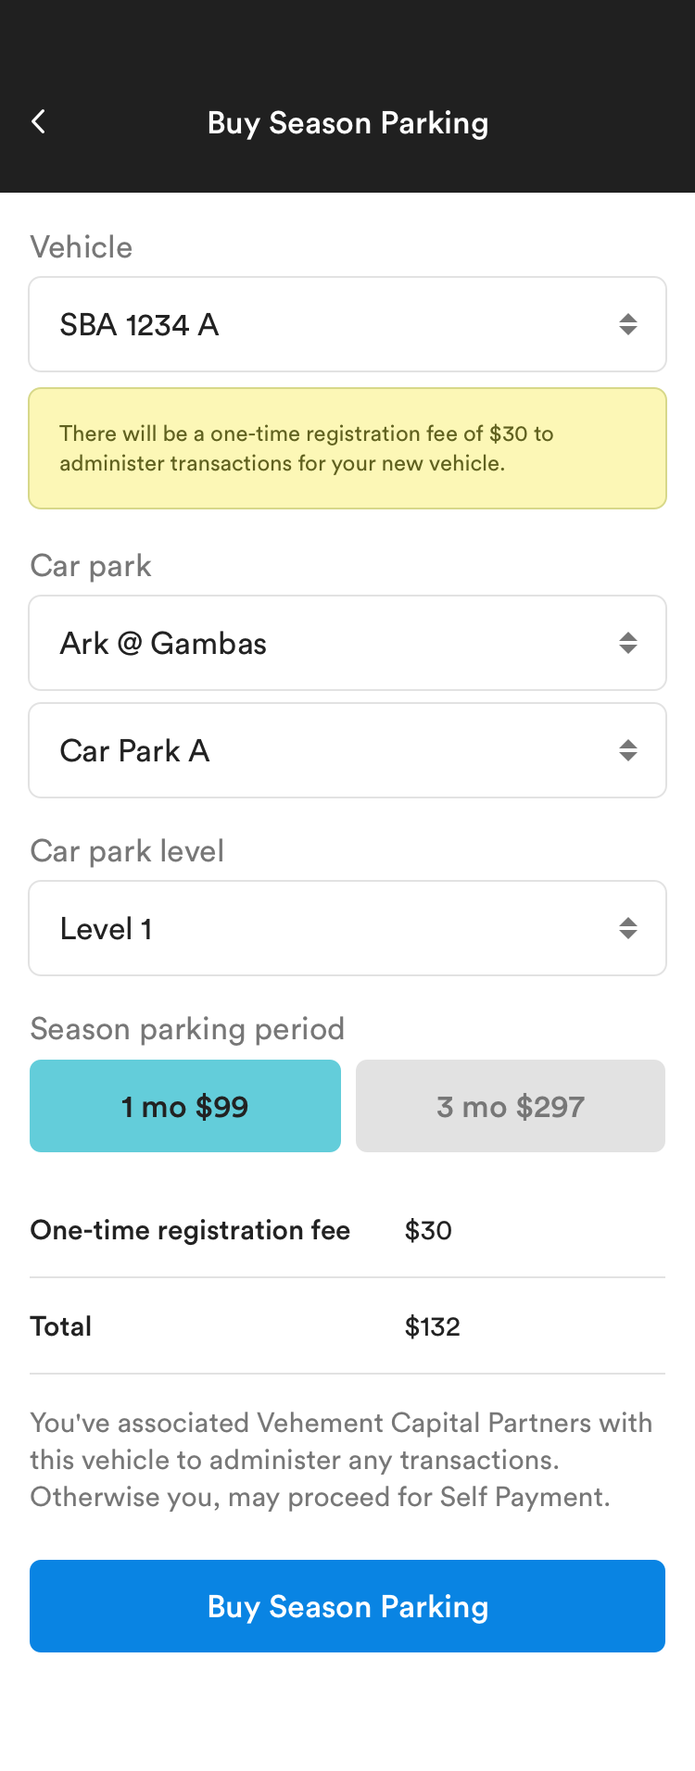The height and width of the screenshot is (1771, 695).
Task: Click the Car park level label
Action: [127, 851]
